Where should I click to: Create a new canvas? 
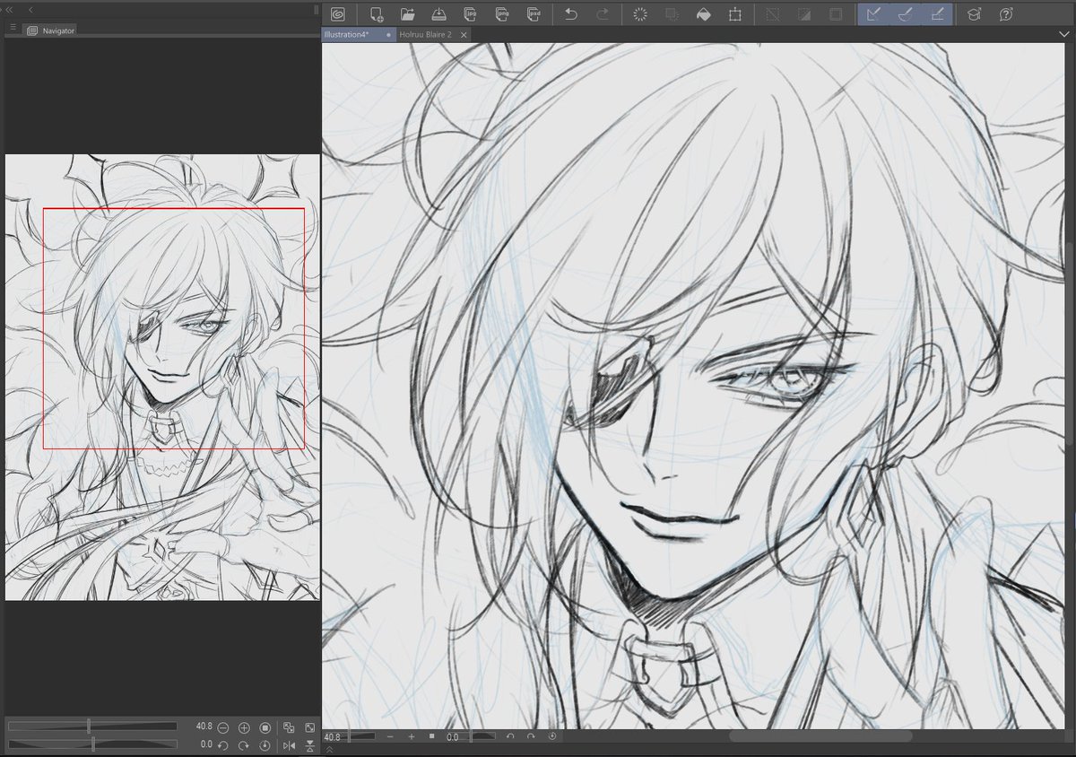[377, 13]
